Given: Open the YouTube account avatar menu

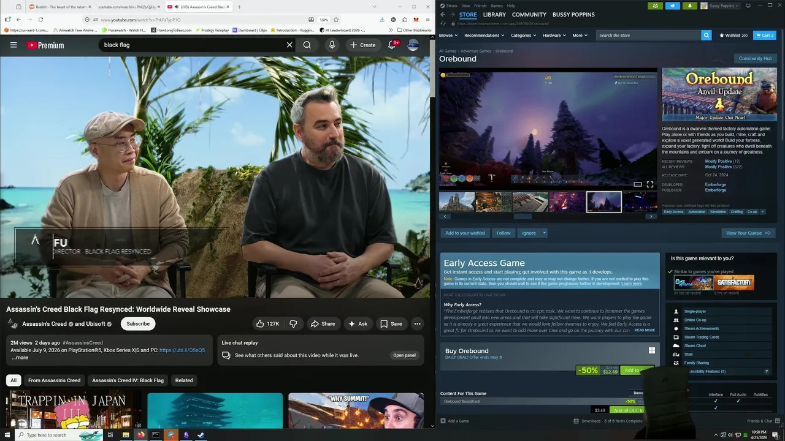Looking at the screenshot, I should coord(413,45).
